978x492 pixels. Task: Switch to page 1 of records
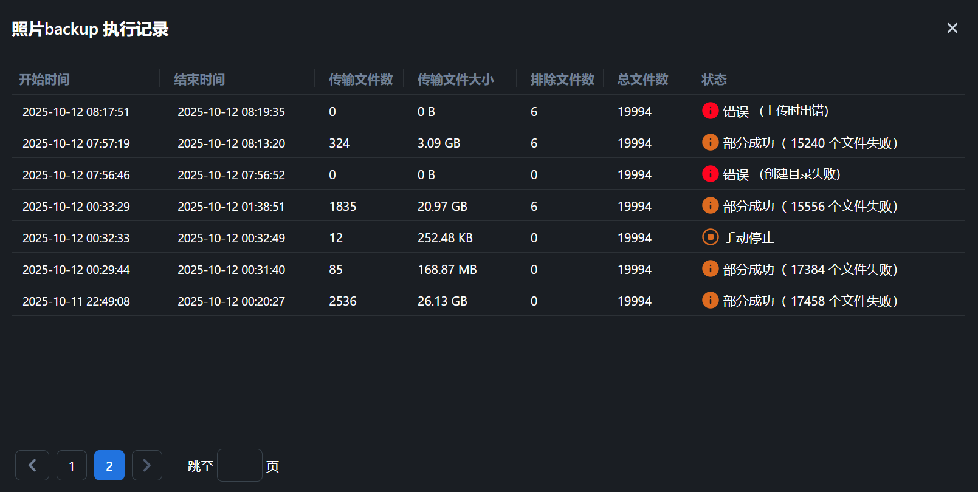(72, 465)
